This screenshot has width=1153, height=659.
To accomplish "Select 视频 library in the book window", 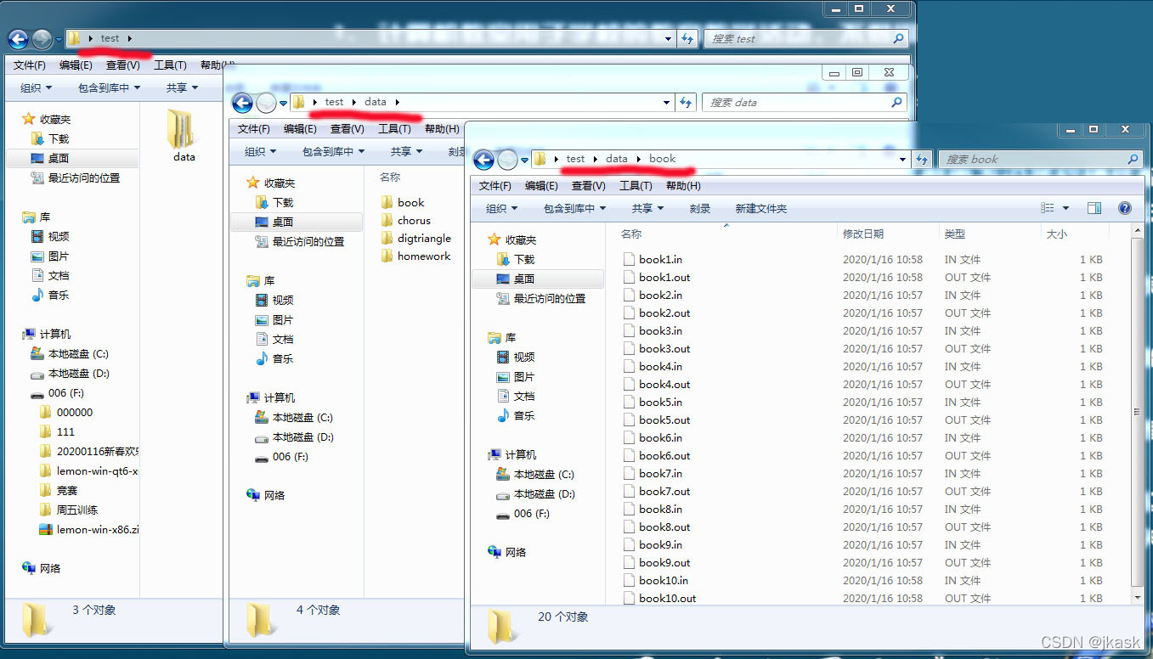I will pyautogui.click(x=516, y=357).
